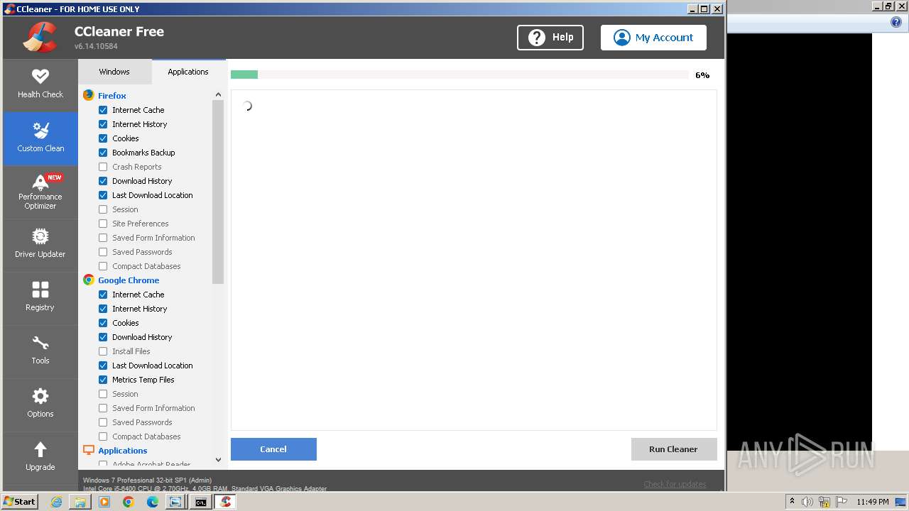Collapse the Firefox group heading
Image resolution: width=909 pixels, height=511 pixels.
coord(112,96)
